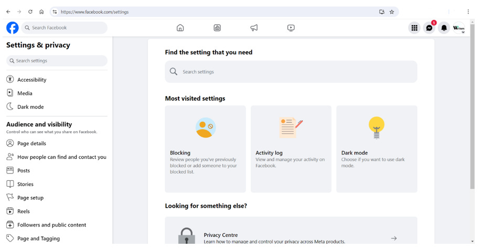Click the Reels icon in sidebar
The image size is (480, 249).
10,211
